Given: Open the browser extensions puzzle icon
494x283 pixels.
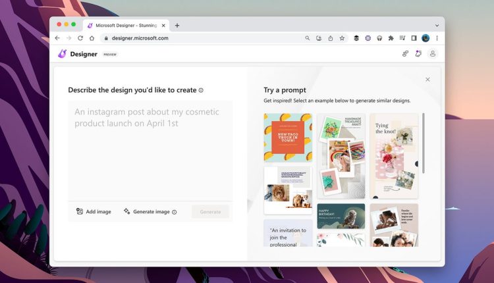Looking at the screenshot, I should click(x=391, y=38).
